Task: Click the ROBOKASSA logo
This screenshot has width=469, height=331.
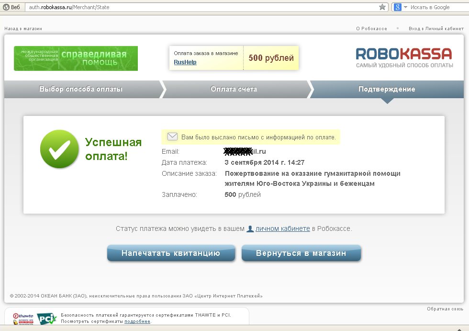Action: click(x=404, y=58)
